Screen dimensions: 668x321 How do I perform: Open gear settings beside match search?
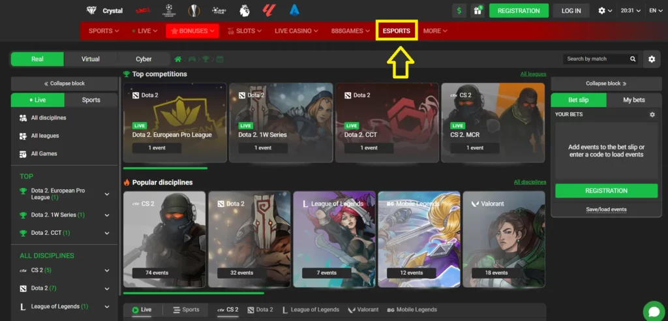pos(651,59)
